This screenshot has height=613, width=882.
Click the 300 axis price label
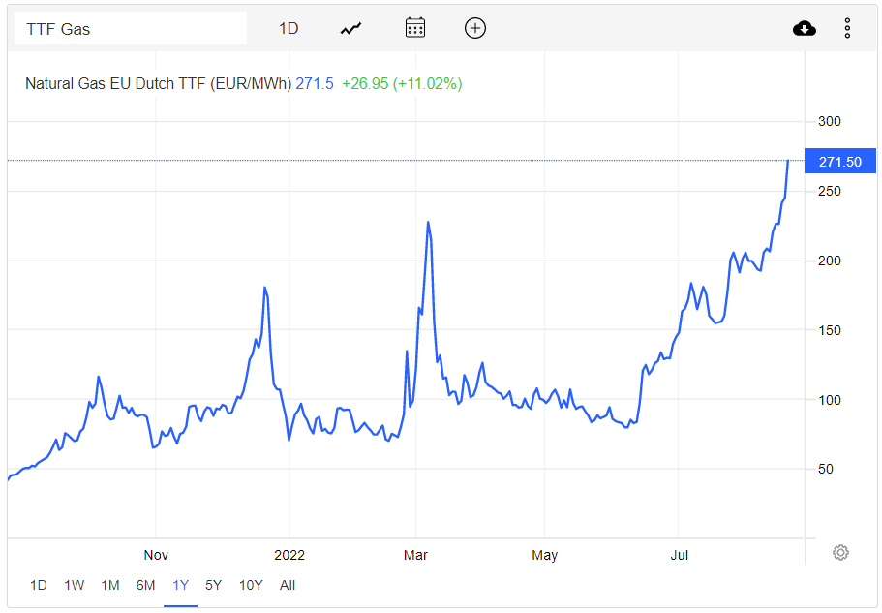[829, 121]
